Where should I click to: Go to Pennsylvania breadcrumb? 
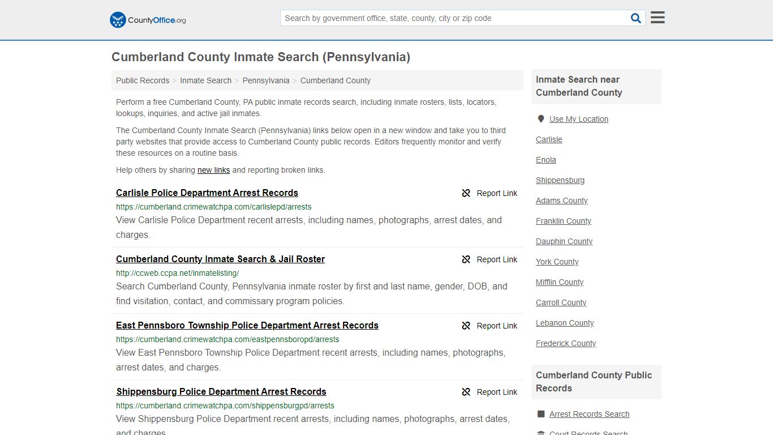tap(266, 80)
